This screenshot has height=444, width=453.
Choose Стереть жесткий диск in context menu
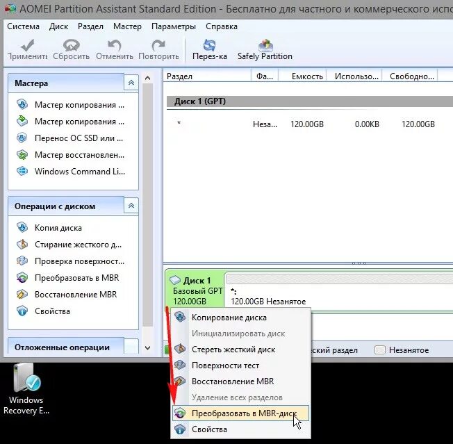pyautogui.click(x=240, y=350)
